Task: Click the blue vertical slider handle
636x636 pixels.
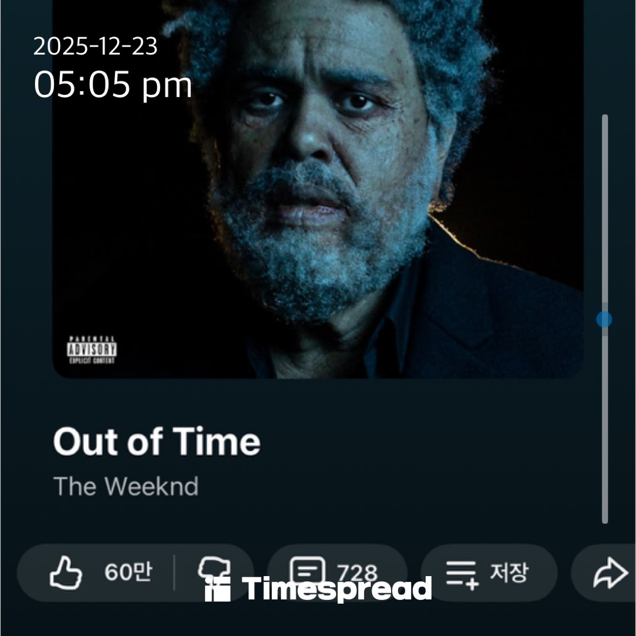Action: [604, 320]
